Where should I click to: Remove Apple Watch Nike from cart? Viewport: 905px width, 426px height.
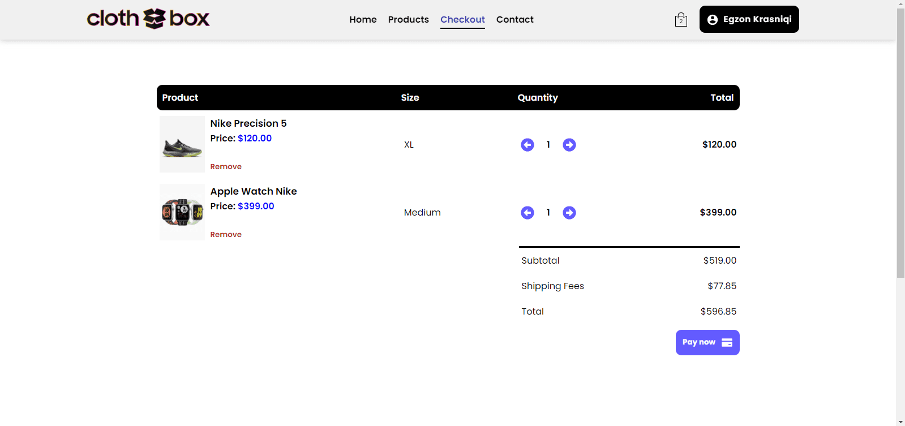pos(226,234)
